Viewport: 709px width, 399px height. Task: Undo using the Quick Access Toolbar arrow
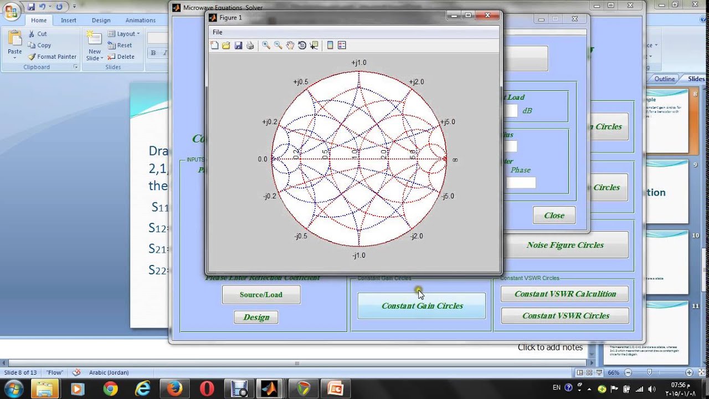42,7
